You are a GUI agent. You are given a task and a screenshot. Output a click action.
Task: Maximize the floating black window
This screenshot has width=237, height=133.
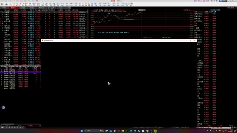[x=191, y=40]
